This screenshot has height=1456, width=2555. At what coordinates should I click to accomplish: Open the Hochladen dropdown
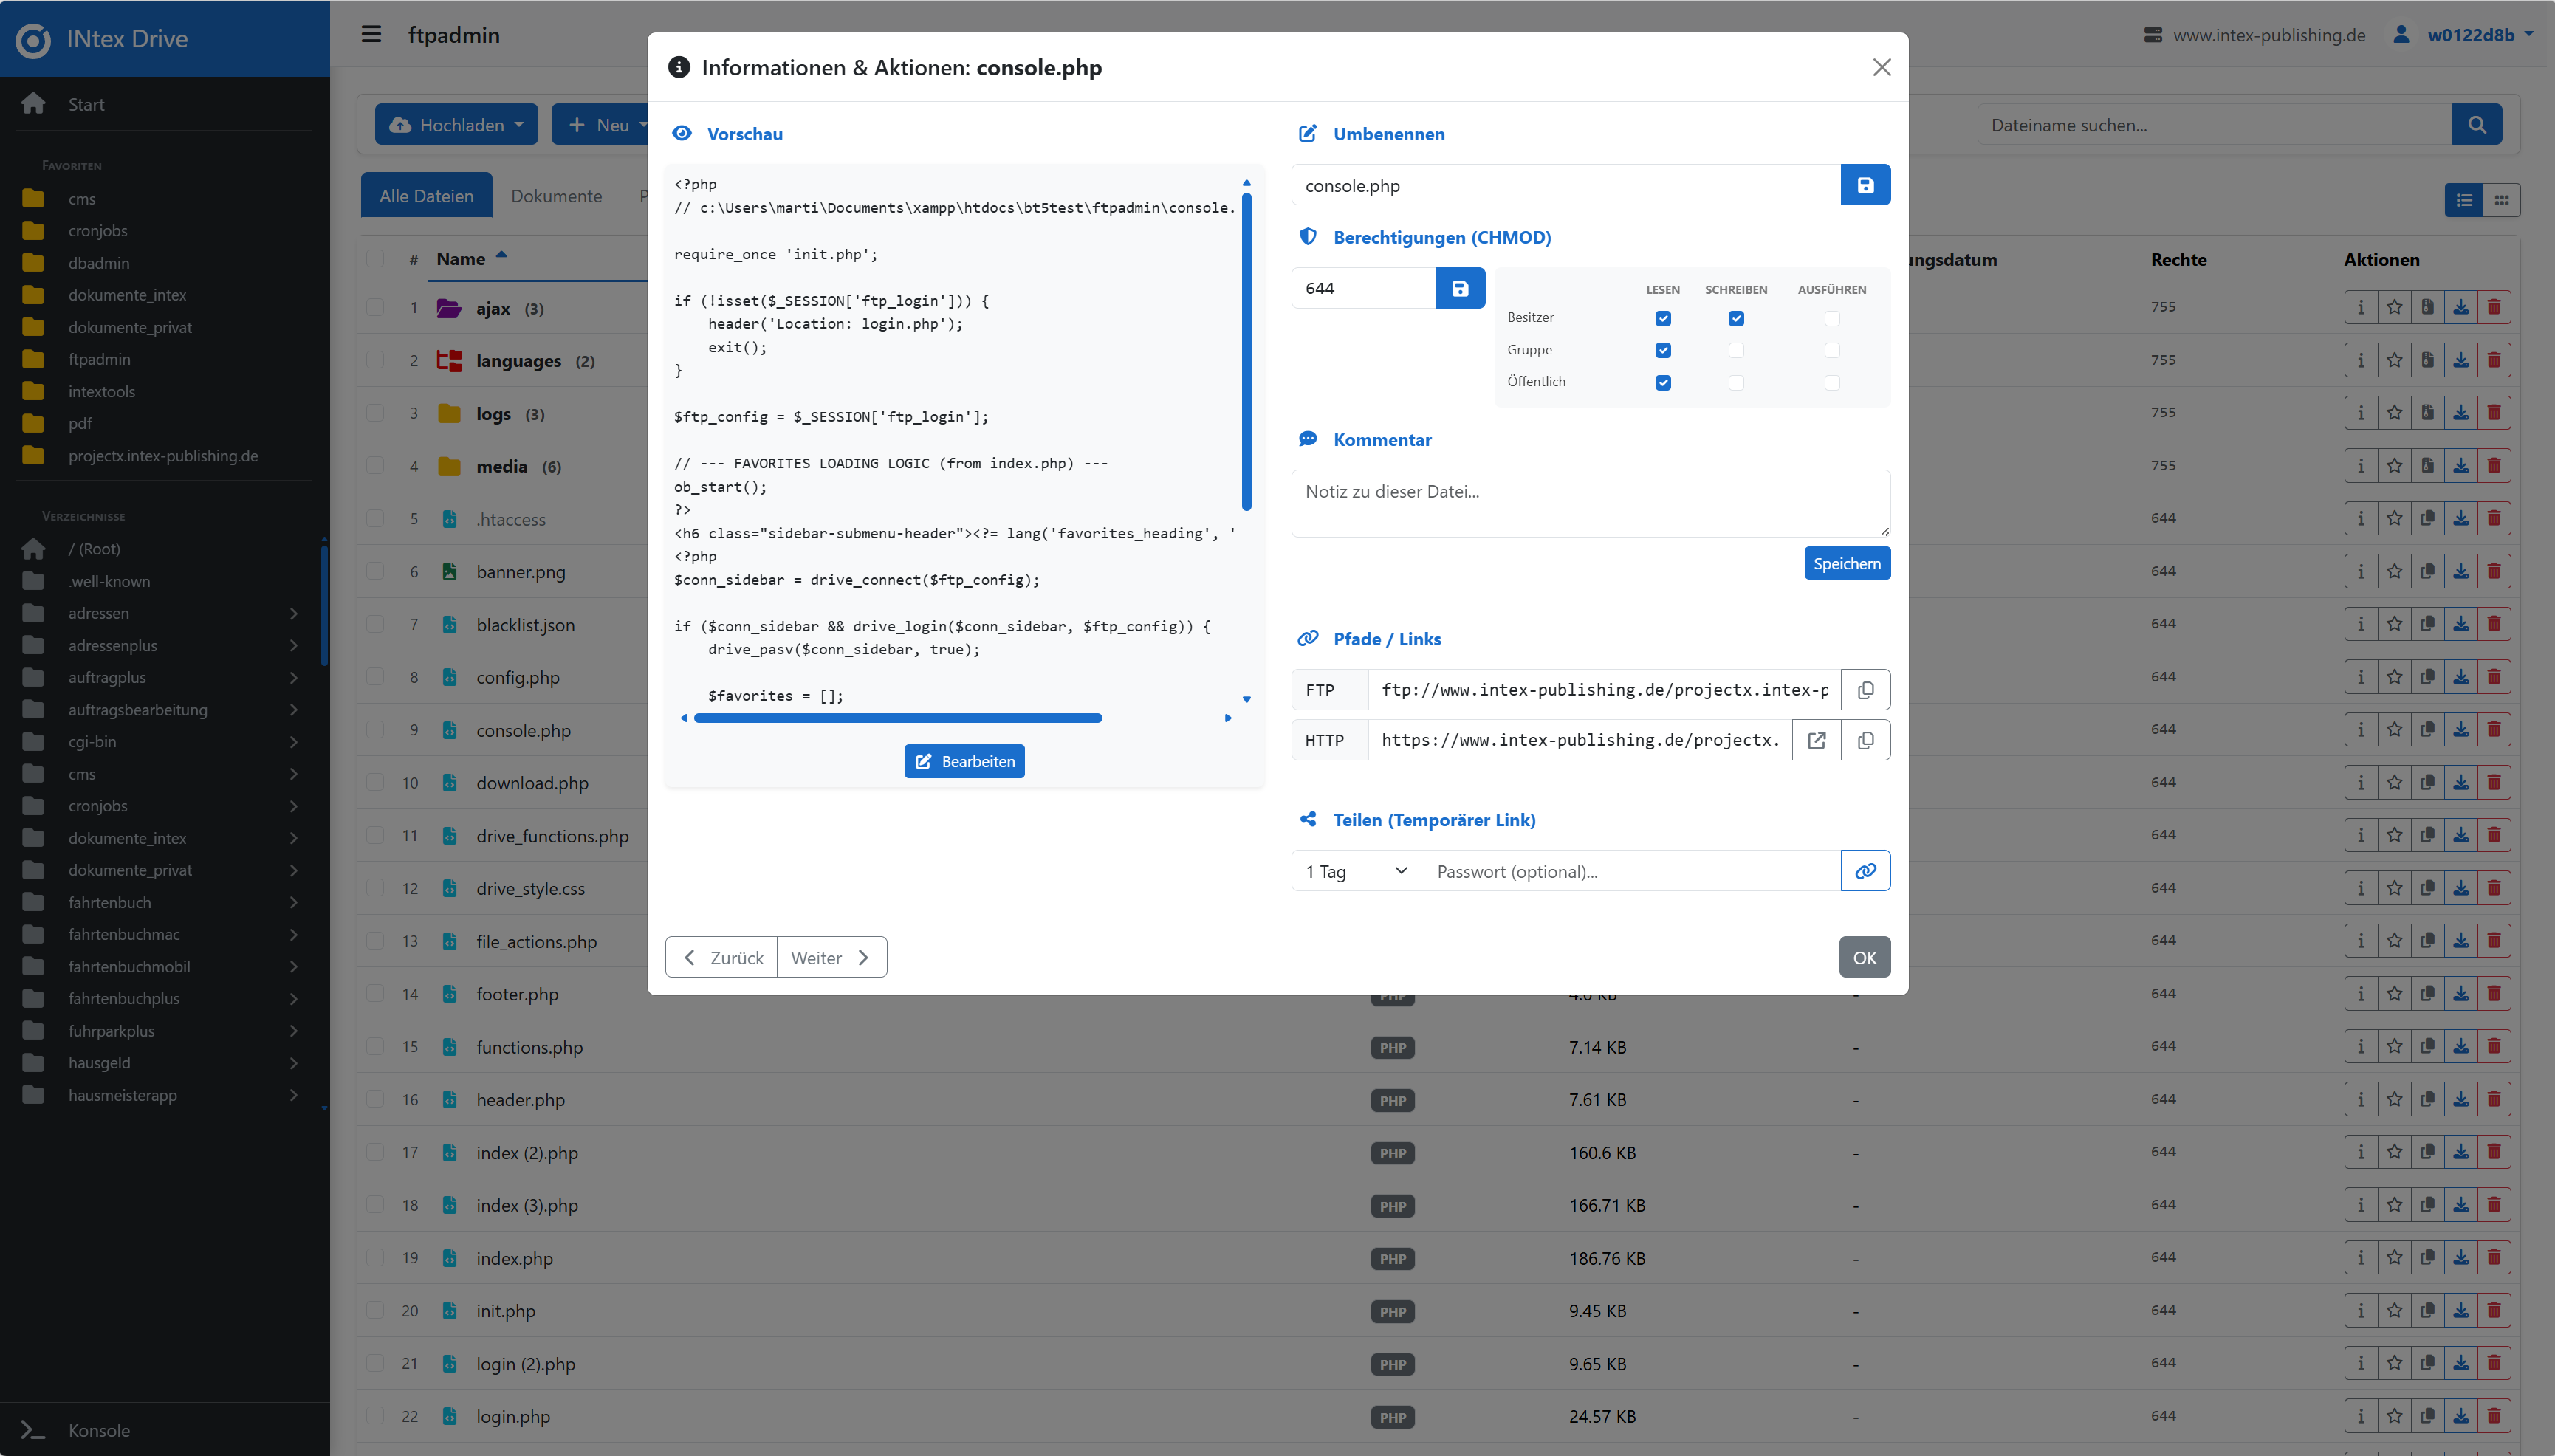pos(456,124)
